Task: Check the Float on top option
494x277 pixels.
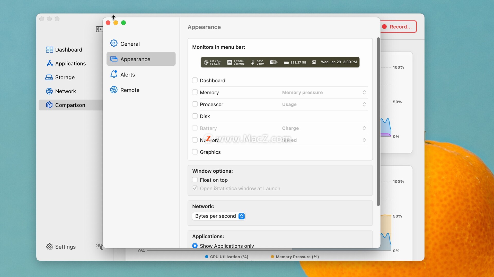Action: tap(195, 180)
